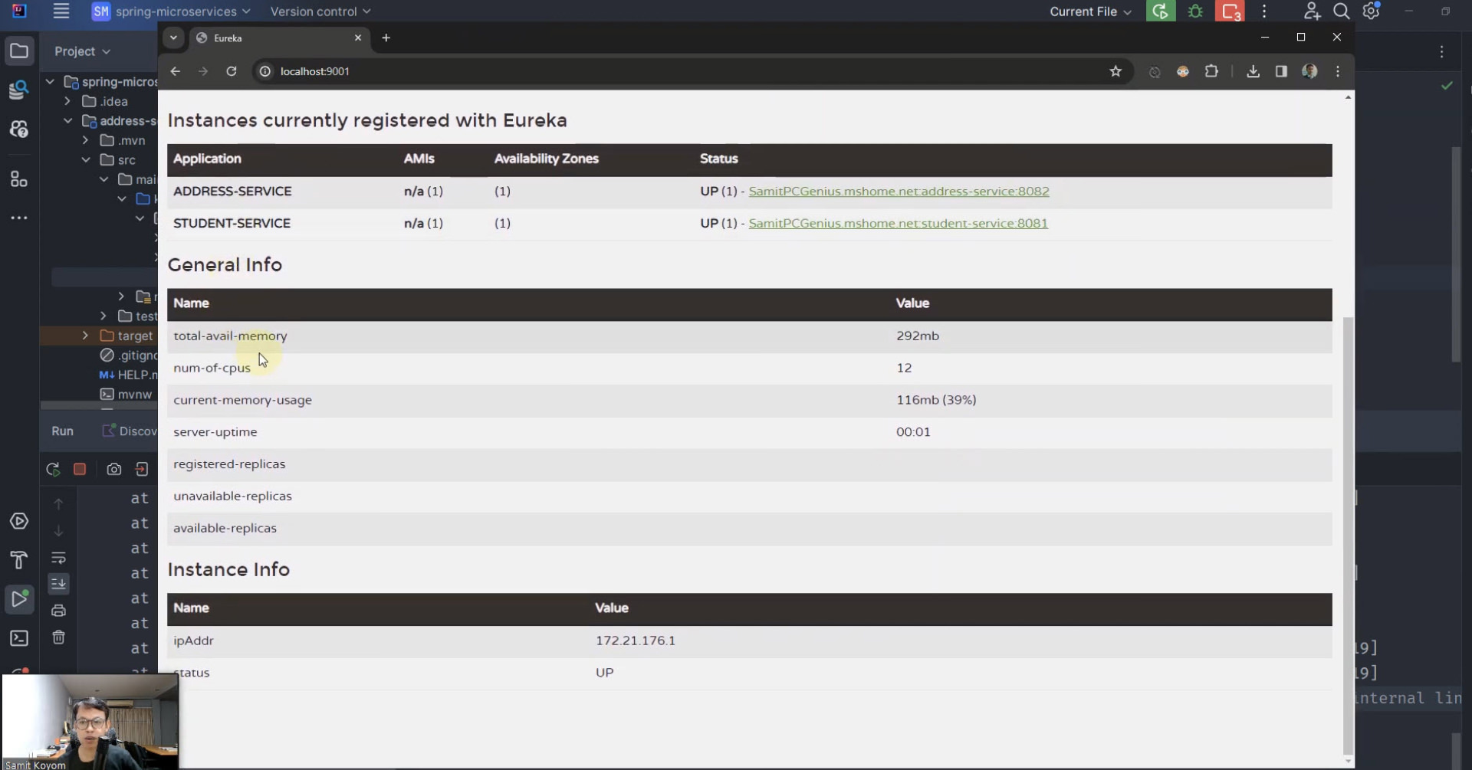1472x770 pixels.
Task: Click the More tool windows ellipsis
Action: pyautogui.click(x=19, y=218)
